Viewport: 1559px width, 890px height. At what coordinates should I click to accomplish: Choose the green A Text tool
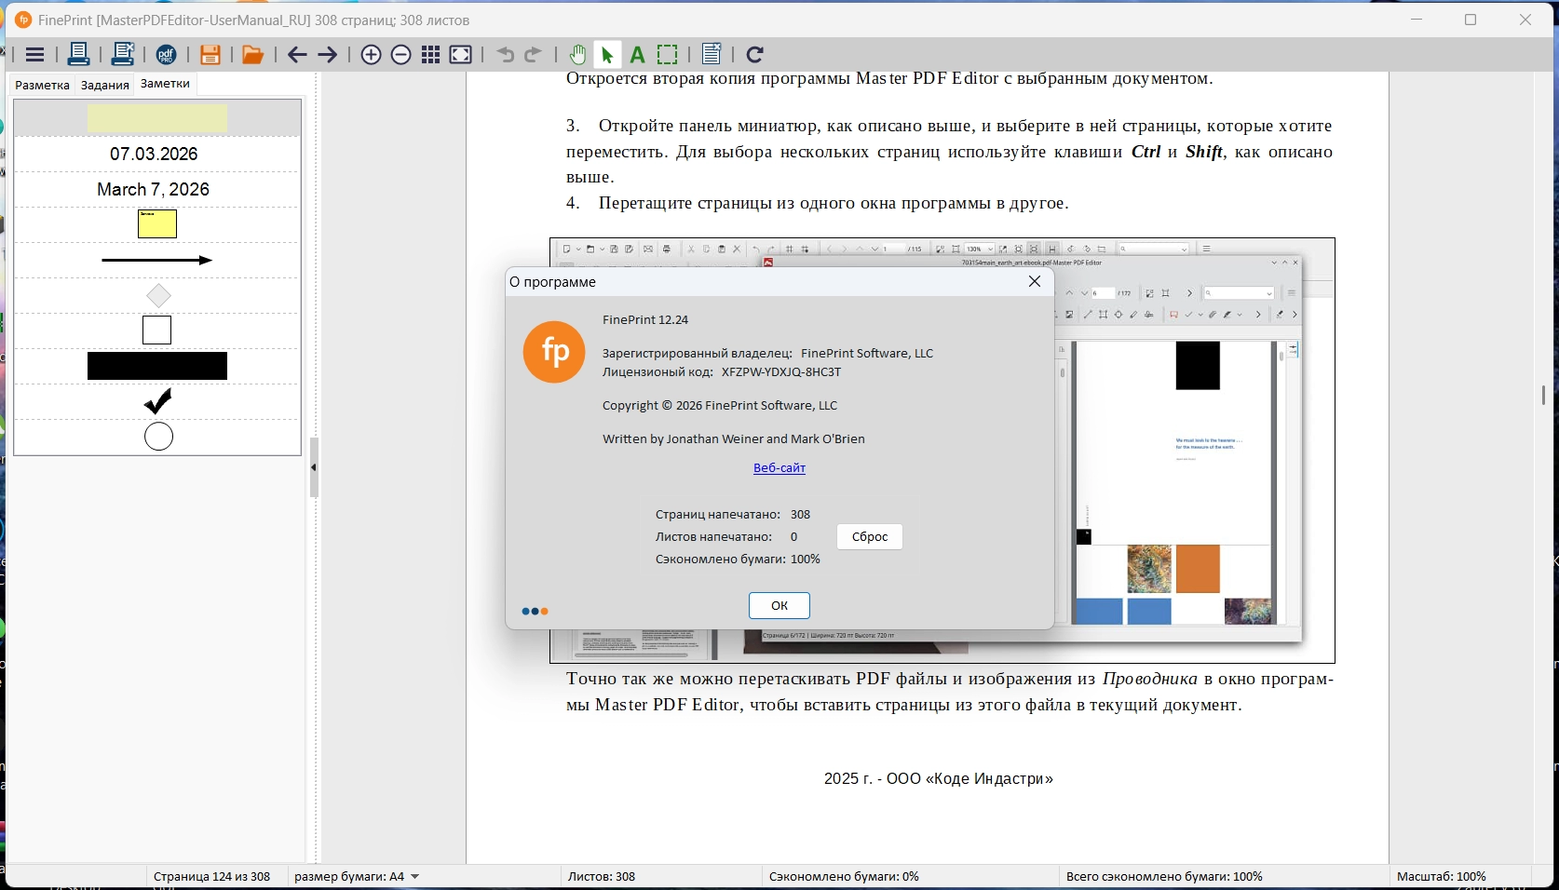(638, 55)
